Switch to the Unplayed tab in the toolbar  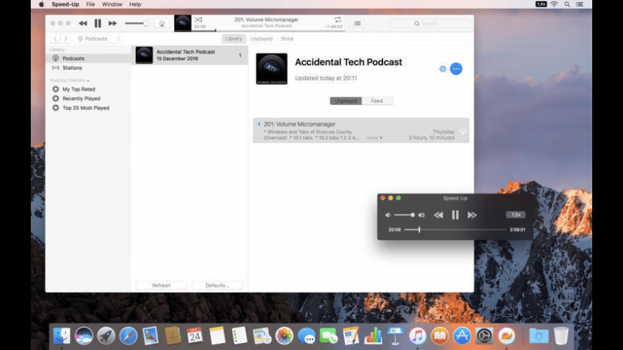(x=261, y=39)
